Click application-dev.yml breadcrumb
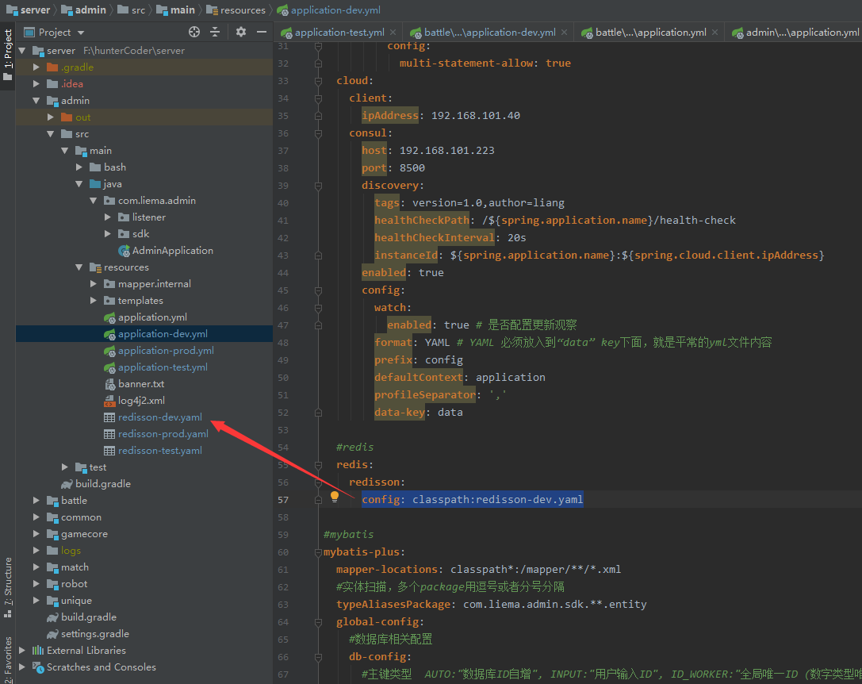Screen dimensions: 862x684 point(329,10)
